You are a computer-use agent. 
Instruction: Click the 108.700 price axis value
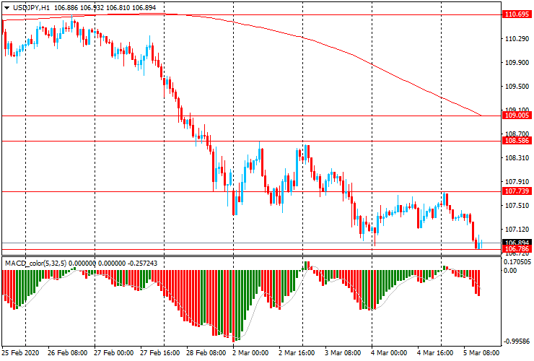517,134
